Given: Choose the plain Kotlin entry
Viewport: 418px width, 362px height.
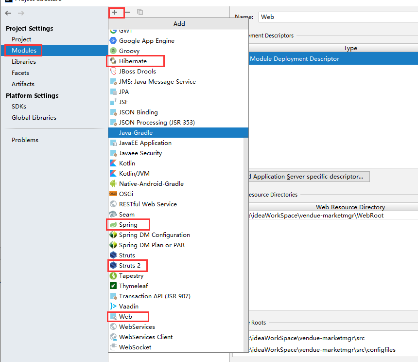Looking at the screenshot, I should (176, 163).
